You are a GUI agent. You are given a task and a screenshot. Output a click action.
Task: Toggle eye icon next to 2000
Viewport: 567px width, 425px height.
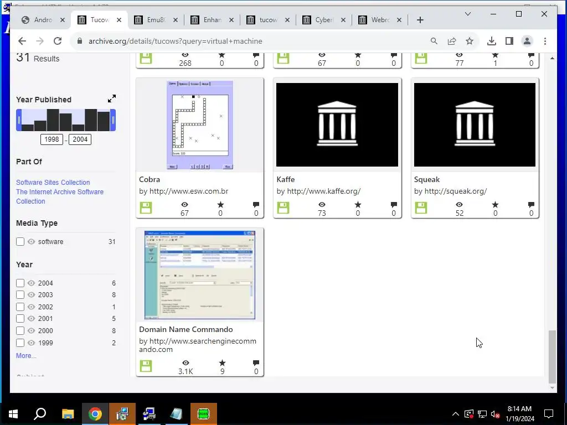[32, 331]
